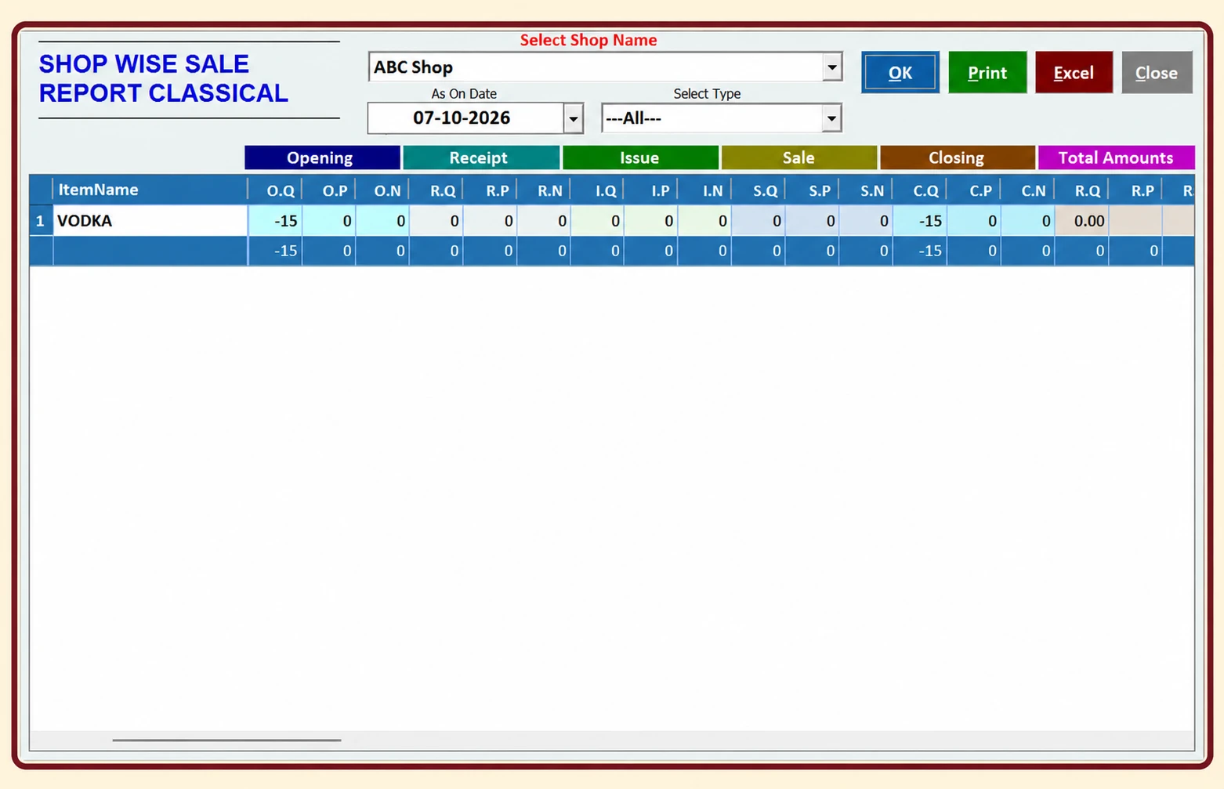
Task: Select the Receipt group header
Action: [x=481, y=157]
